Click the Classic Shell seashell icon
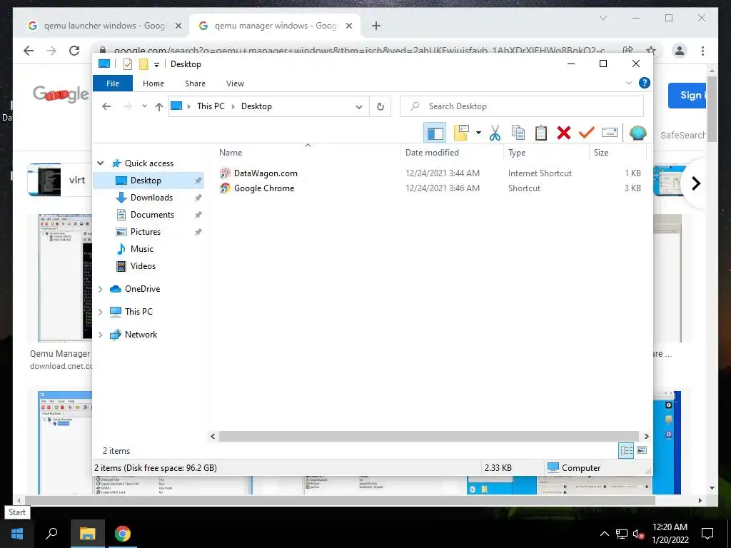This screenshot has width=731, height=548. point(637,133)
